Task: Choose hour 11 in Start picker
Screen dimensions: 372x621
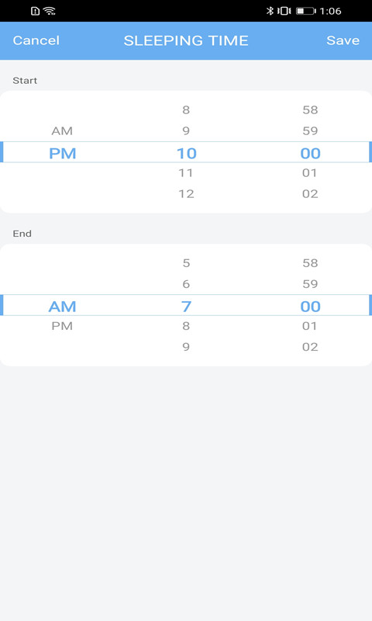Action: click(186, 172)
